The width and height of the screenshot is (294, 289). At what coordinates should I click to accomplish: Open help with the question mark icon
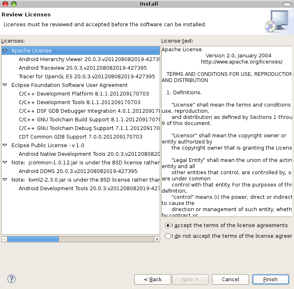[11, 279]
